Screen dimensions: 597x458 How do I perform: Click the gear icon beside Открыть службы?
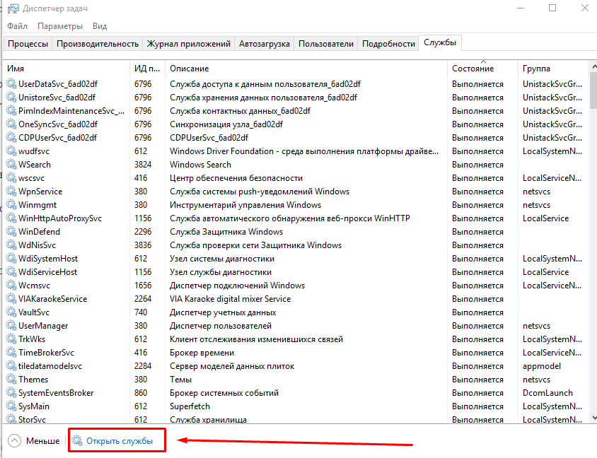click(77, 440)
